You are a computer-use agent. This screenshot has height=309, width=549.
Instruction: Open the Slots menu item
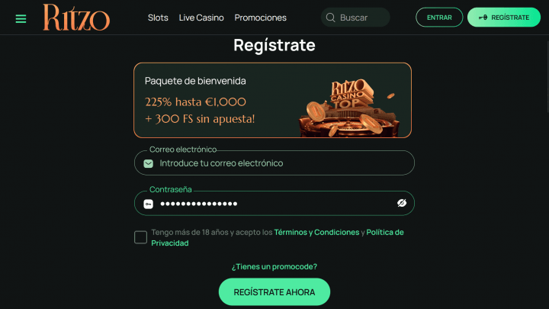click(x=158, y=18)
